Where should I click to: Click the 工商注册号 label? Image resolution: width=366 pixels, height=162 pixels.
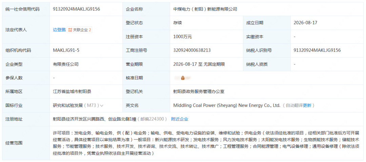136,50
